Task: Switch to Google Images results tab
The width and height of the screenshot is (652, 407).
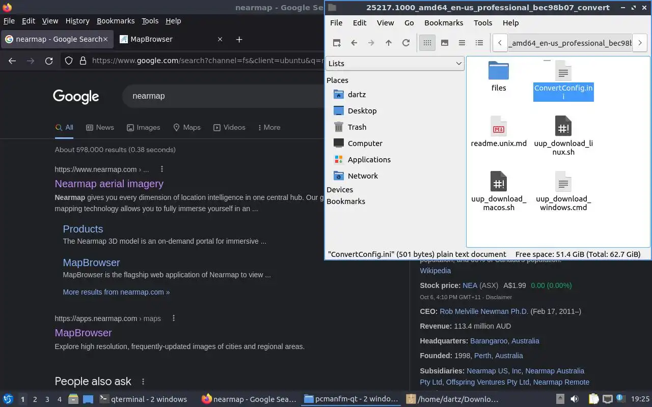Action: tap(143, 127)
